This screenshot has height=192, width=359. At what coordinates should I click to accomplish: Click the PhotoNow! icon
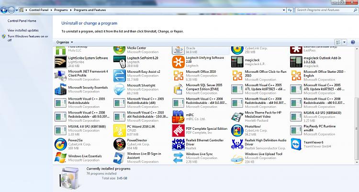(x=237, y=131)
